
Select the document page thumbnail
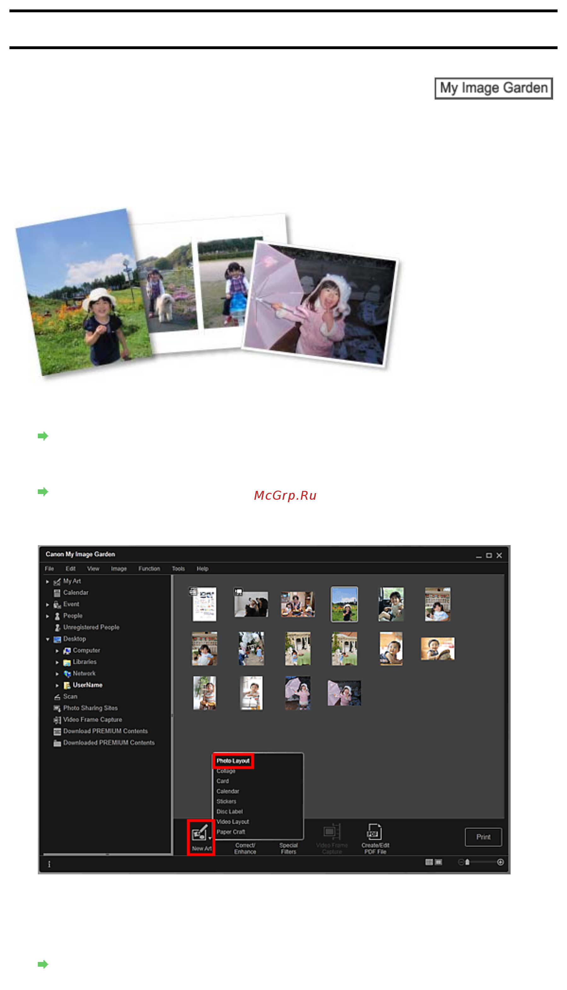[204, 604]
